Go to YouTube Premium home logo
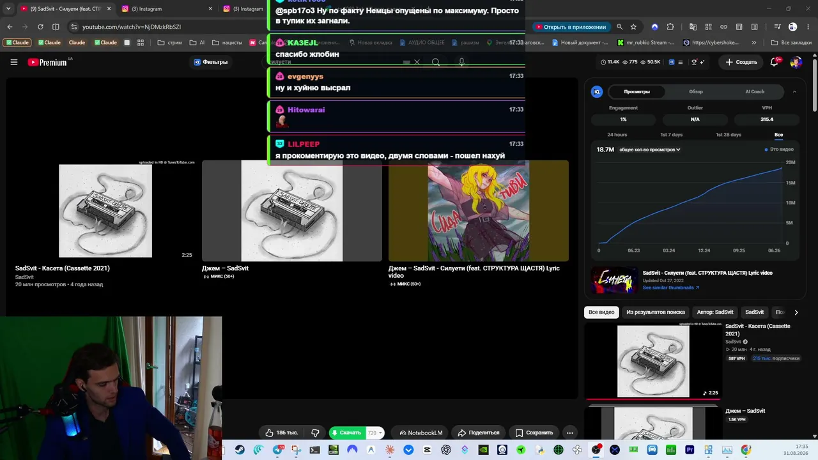 47,62
